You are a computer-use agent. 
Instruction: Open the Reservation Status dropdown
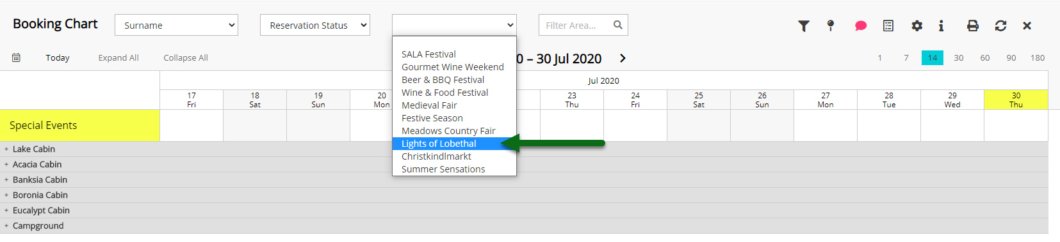click(315, 25)
